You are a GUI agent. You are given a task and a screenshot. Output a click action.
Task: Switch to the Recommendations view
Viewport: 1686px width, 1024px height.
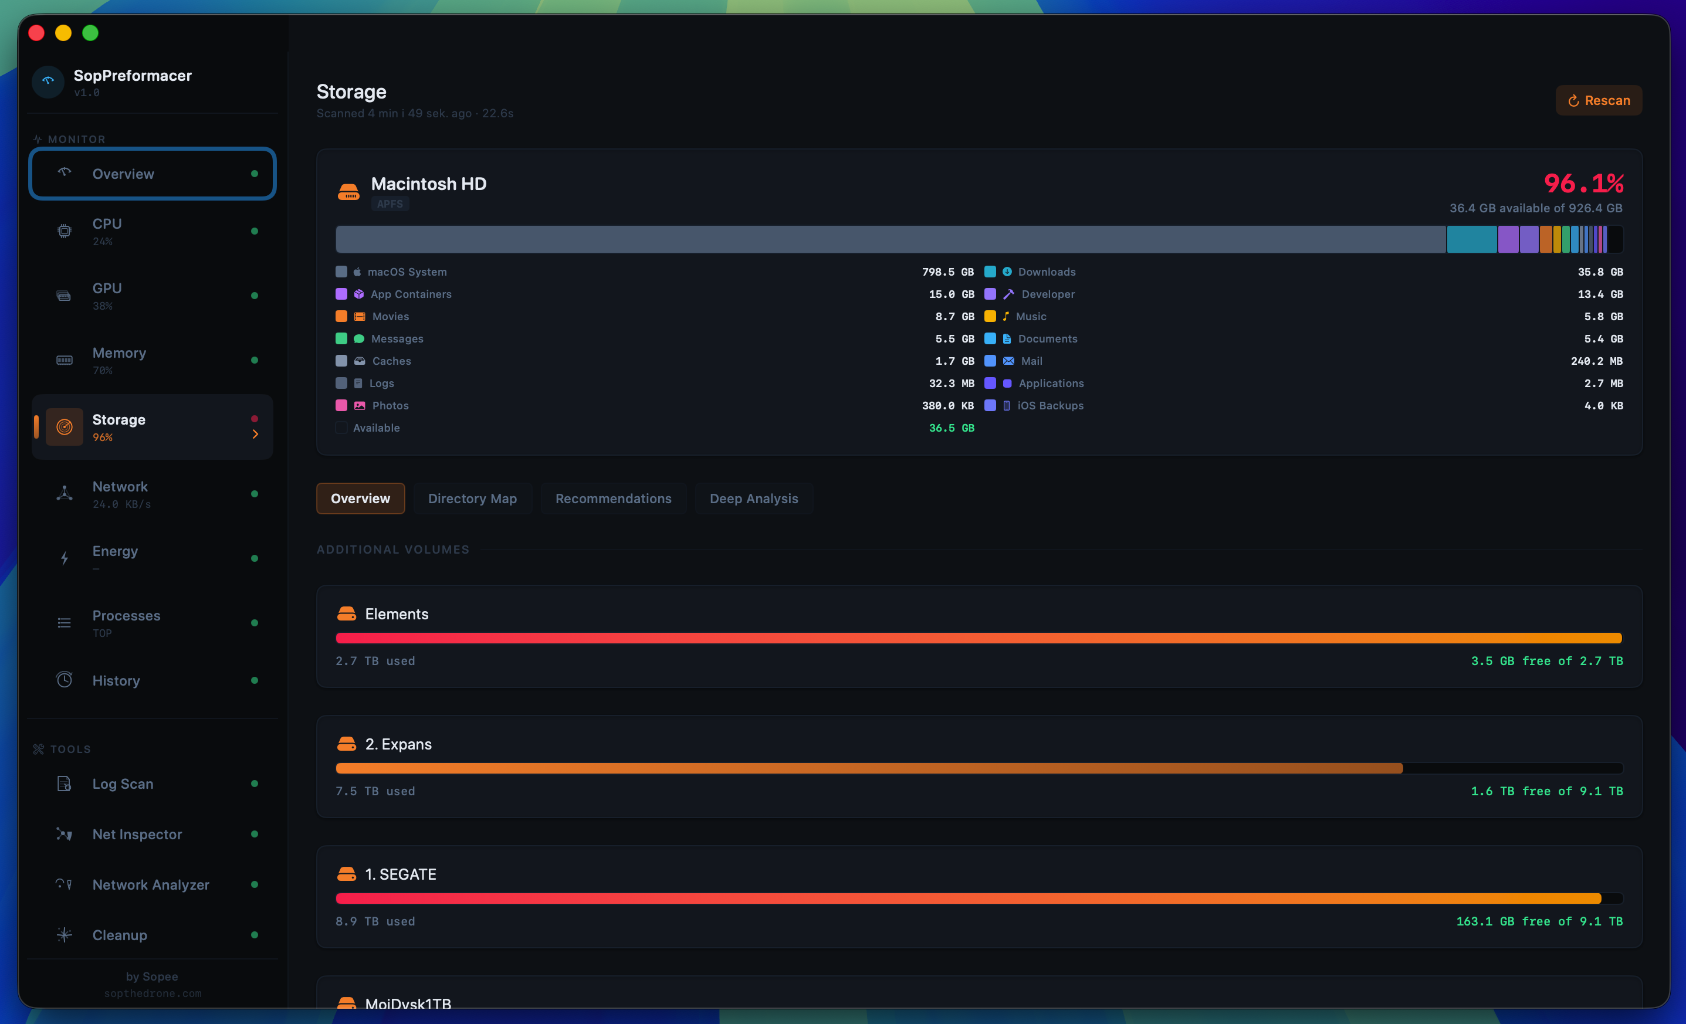pyautogui.click(x=613, y=498)
